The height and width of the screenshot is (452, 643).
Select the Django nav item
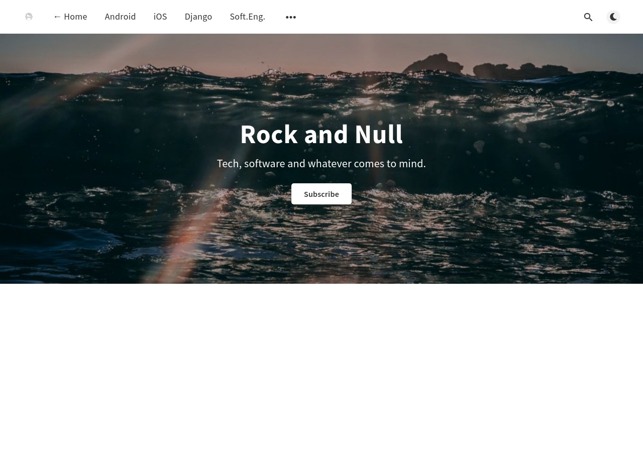(198, 17)
